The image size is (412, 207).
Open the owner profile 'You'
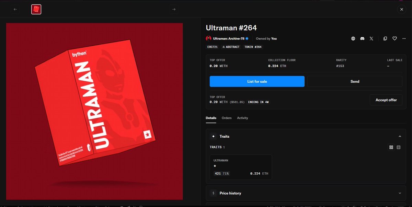coord(274,38)
